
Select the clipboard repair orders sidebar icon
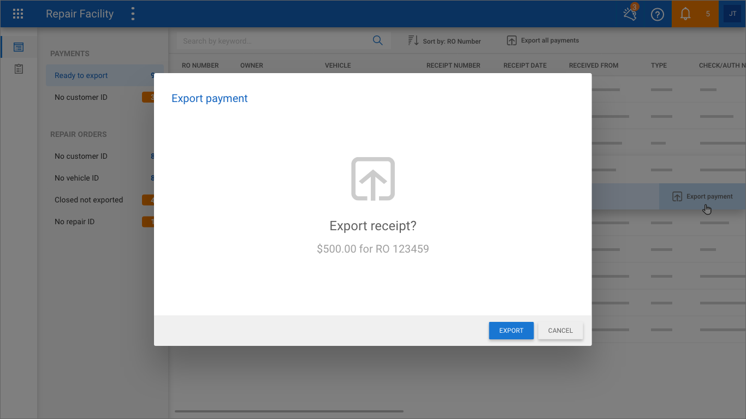coord(19,69)
